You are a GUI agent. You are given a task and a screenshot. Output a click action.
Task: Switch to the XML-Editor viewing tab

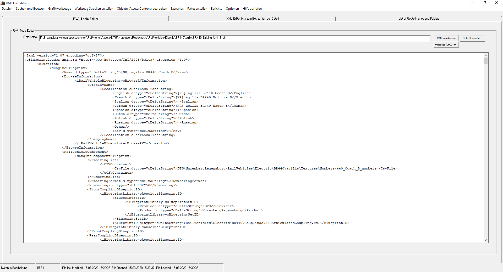pyautogui.click(x=252, y=19)
